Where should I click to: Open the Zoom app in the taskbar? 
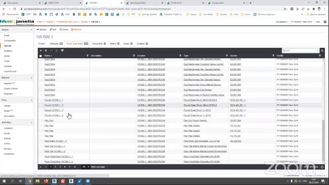(x=88, y=181)
